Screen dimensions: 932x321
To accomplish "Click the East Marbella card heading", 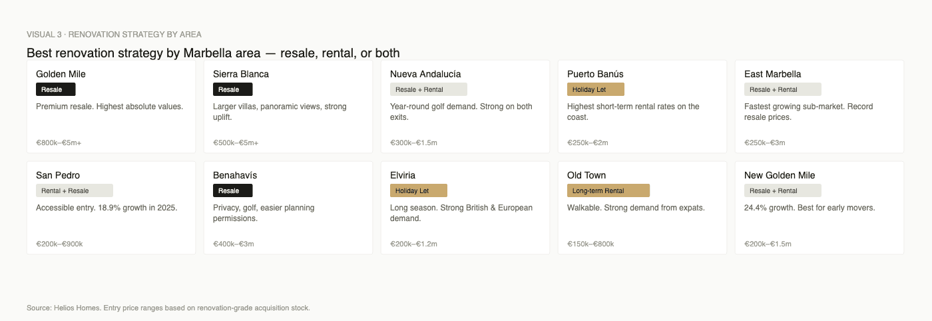I will (x=772, y=74).
